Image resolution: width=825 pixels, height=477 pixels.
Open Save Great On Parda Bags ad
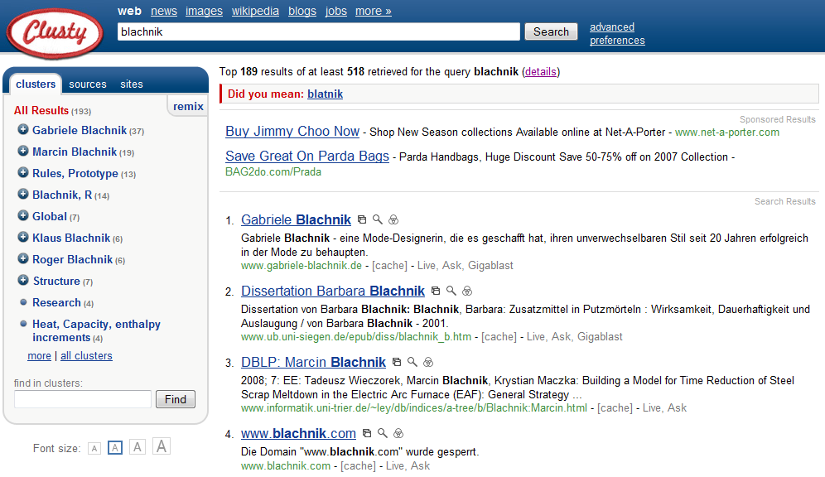307,156
